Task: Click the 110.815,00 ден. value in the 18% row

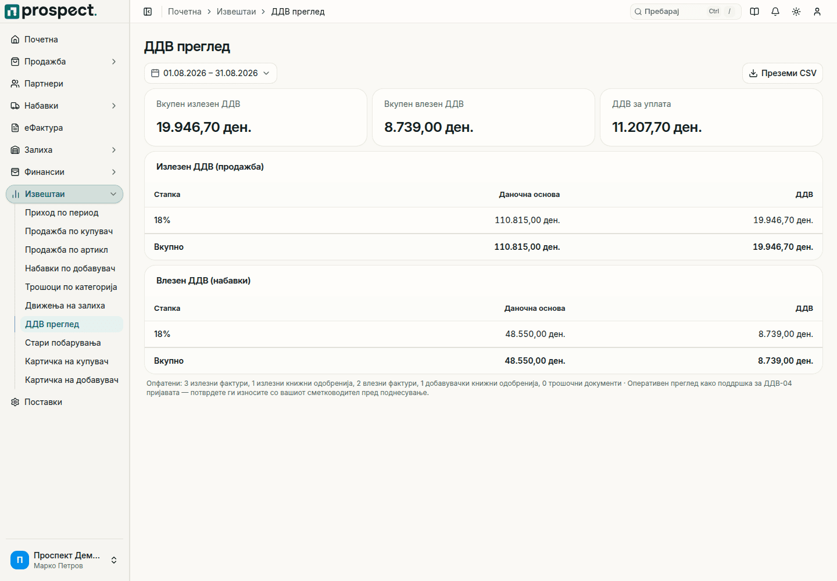Action: click(x=527, y=220)
